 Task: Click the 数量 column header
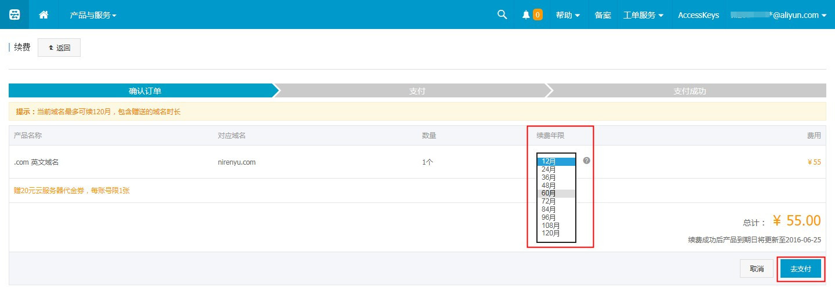[x=429, y=136]
